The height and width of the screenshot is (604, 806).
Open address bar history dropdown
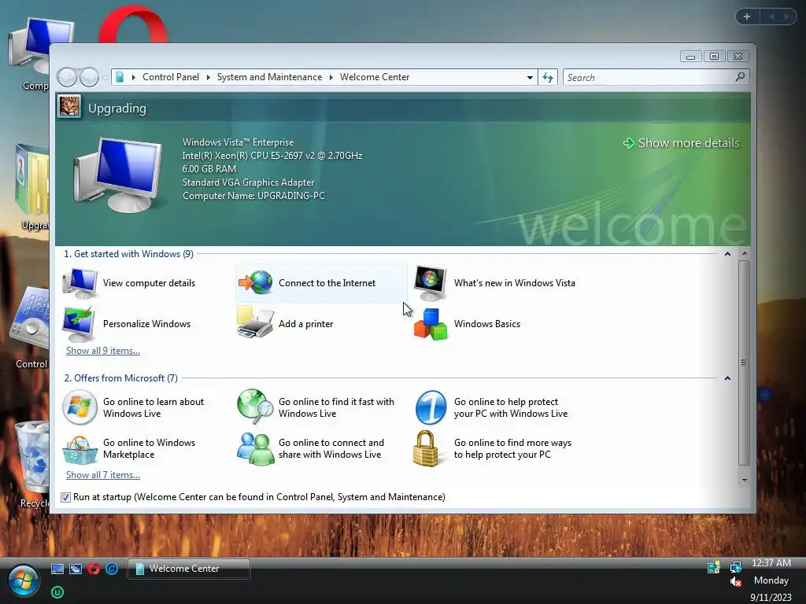click(x=530, y=77)
